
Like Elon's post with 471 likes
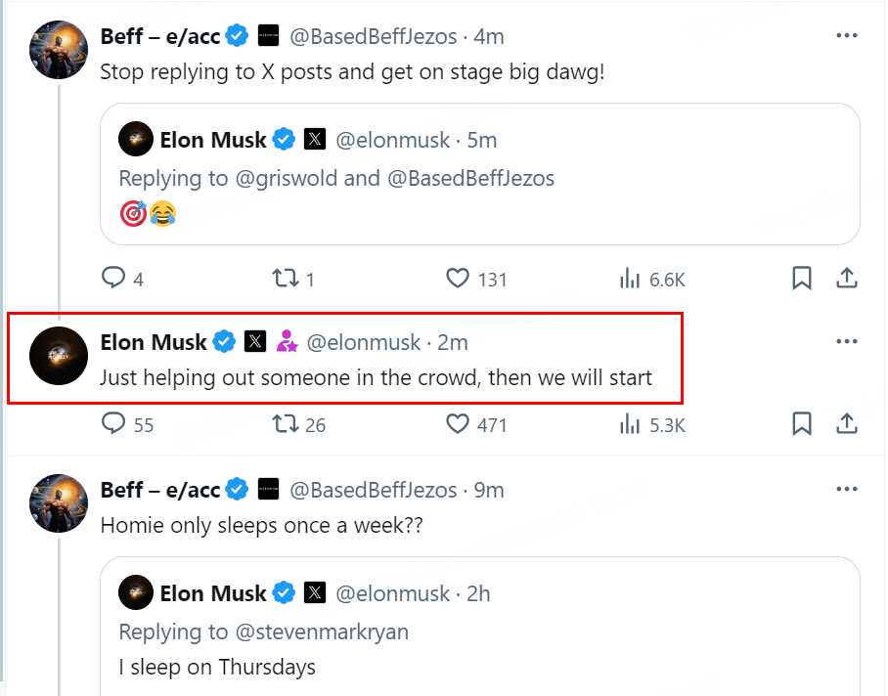[459, 424]
